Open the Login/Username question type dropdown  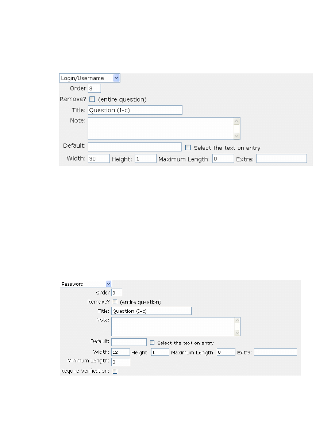click(x=90, y=78)
